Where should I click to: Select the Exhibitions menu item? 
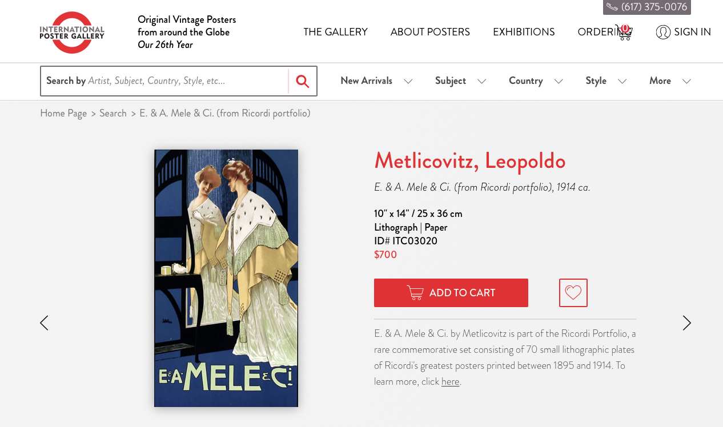[524, 32]
